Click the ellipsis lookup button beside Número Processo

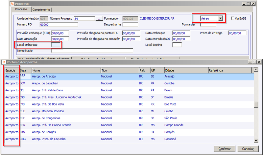point(99,19)
